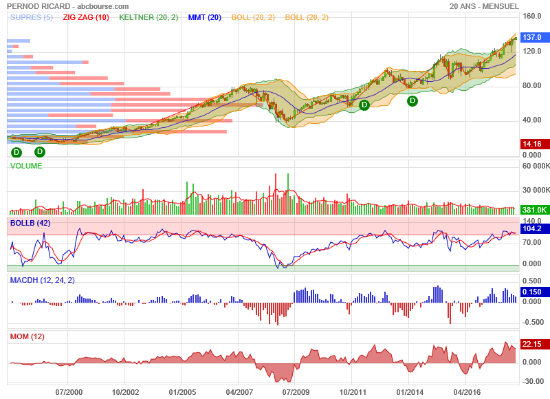Click the 07/2009 date axis label
This screenshot has height=399, width=550.
[296, 392]
